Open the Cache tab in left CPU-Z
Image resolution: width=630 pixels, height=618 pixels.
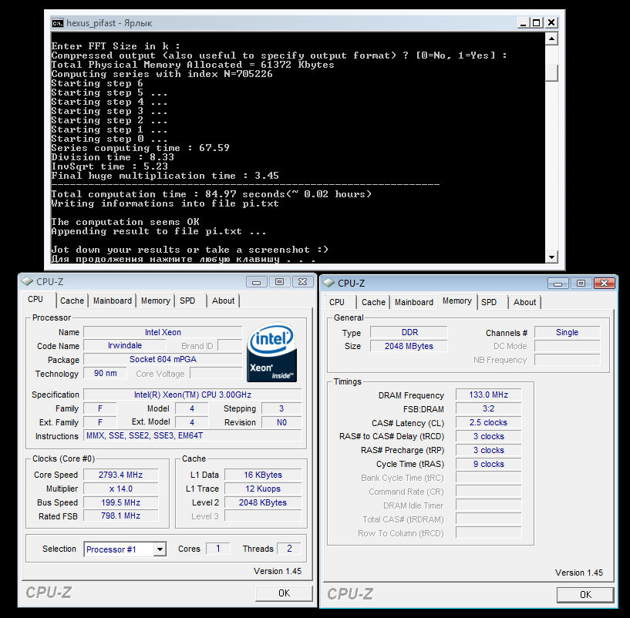tap(72, 301)
